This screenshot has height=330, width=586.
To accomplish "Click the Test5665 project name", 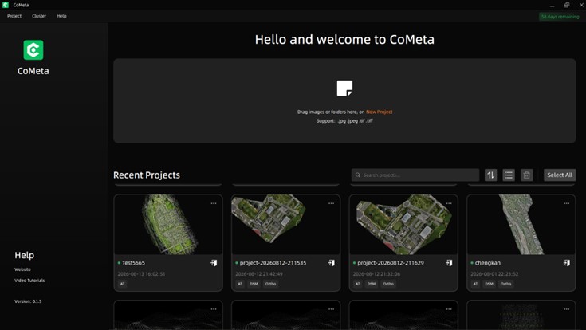I will [133, 263].
